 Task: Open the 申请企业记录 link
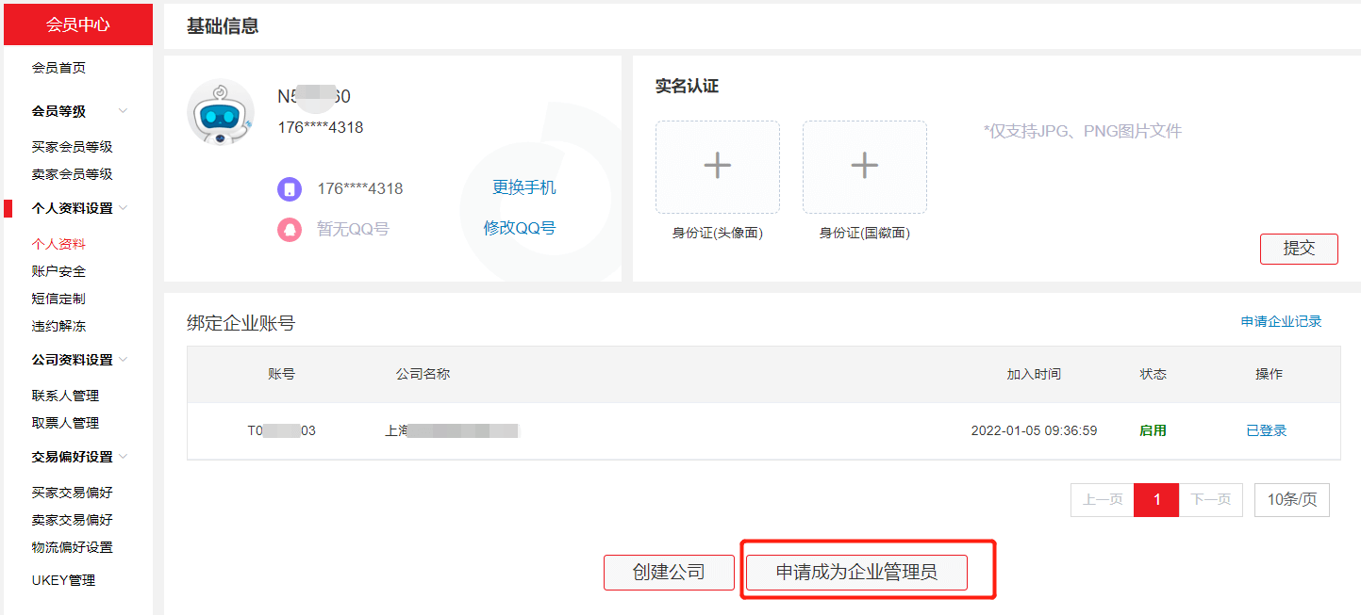1281,321
